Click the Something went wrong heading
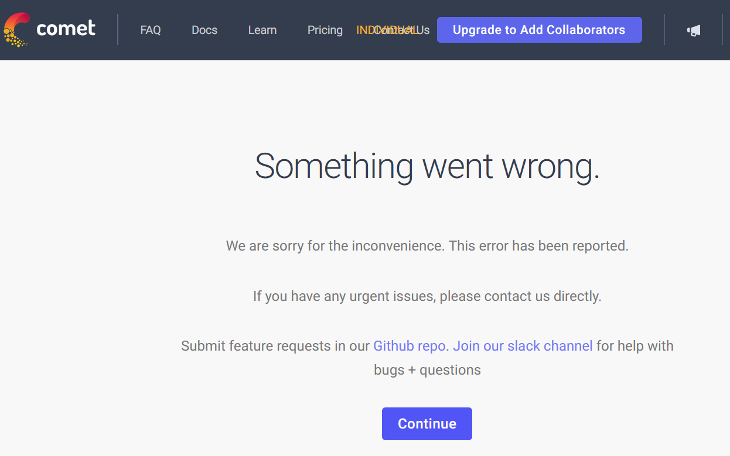 [x=427, y=166]
